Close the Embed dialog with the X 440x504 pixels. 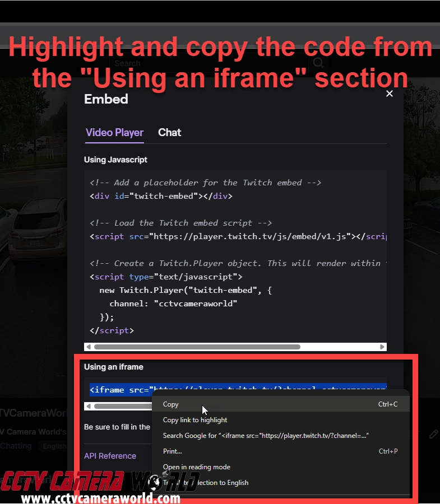(x=390, y=94)
